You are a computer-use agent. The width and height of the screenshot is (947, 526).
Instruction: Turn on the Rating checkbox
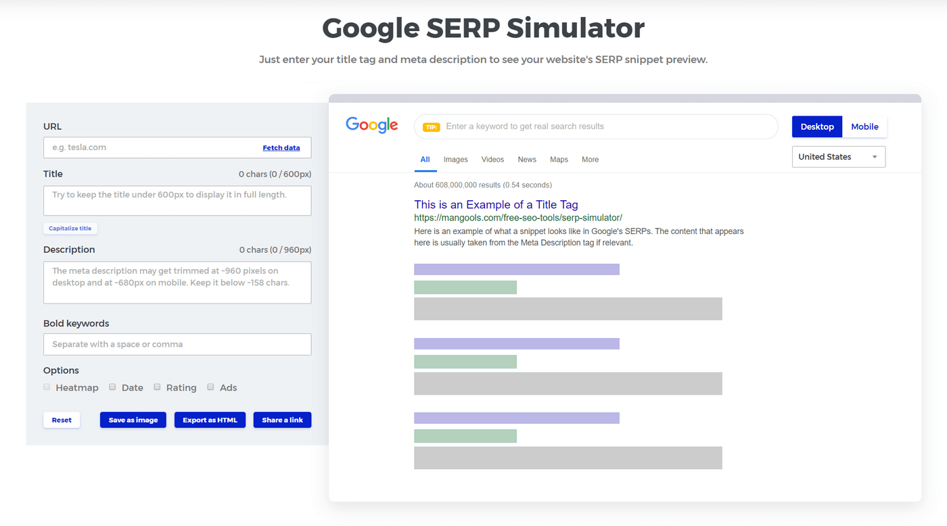click(157, 387)
